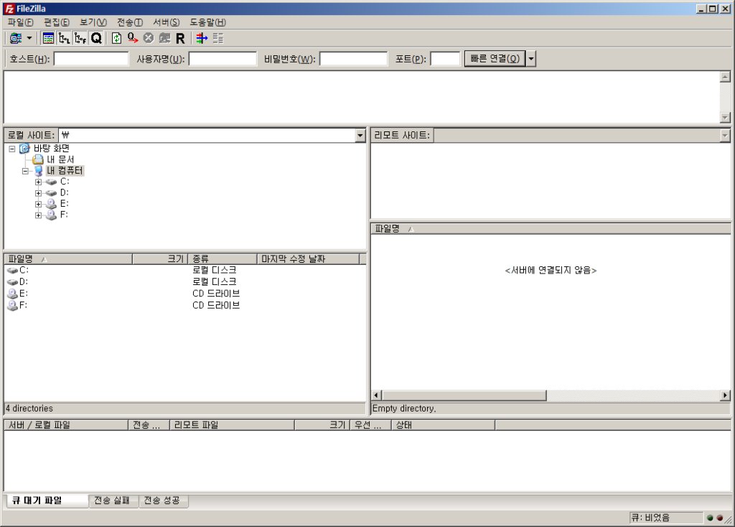735x527 pixels.
Task: Switch to 전송 성공 tab
Action: tap(162, 500)
